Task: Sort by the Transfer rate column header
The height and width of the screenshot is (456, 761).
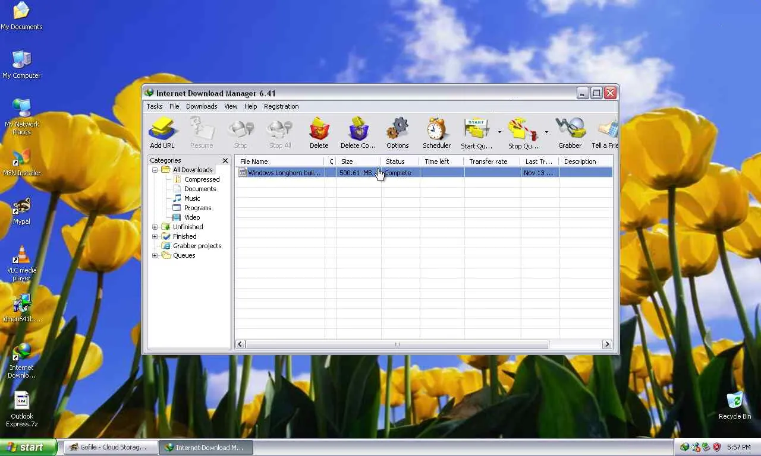Action: pos(492,161)
